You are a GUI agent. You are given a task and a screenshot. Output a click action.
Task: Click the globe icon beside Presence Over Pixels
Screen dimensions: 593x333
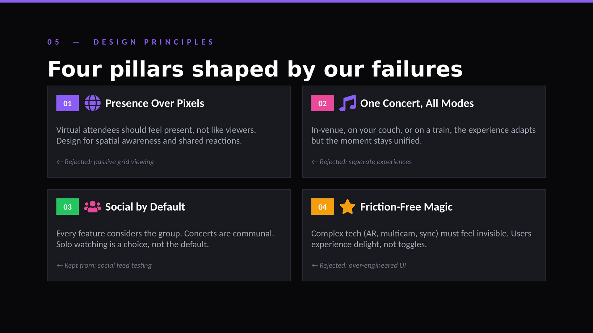pos(92,103)
